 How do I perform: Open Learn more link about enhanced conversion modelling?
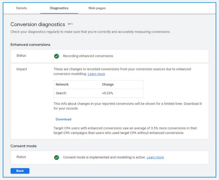click(x=96, y=74)
